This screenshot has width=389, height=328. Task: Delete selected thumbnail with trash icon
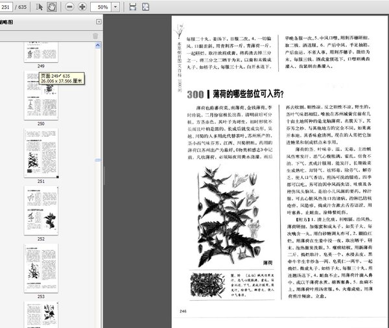pos(95,36)
